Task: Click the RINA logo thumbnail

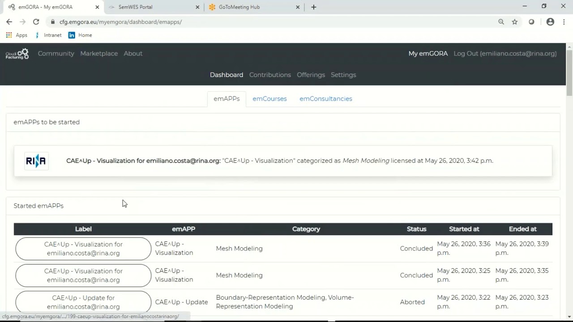Action: click(x=36, y=161)
